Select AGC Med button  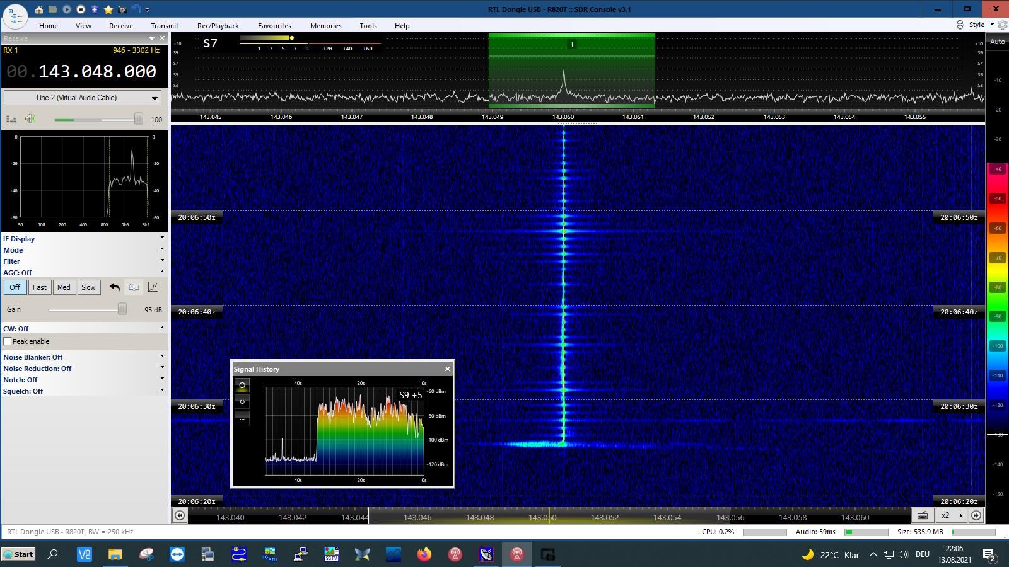(64, 287)
